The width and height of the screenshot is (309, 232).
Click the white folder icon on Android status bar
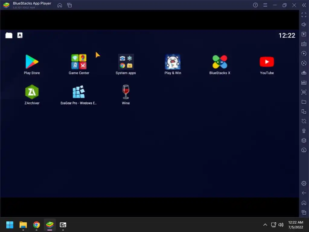point(9,35)
